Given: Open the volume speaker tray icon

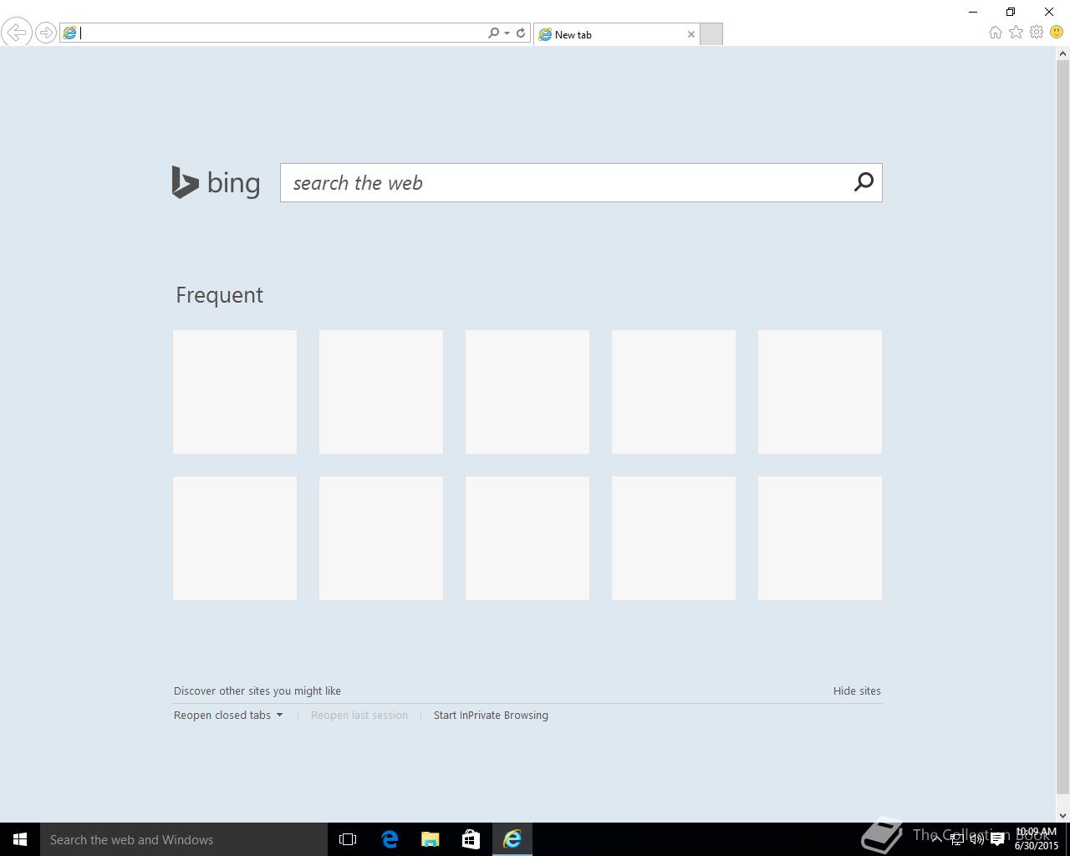Looking at the screenshot, I should point(977,839).
